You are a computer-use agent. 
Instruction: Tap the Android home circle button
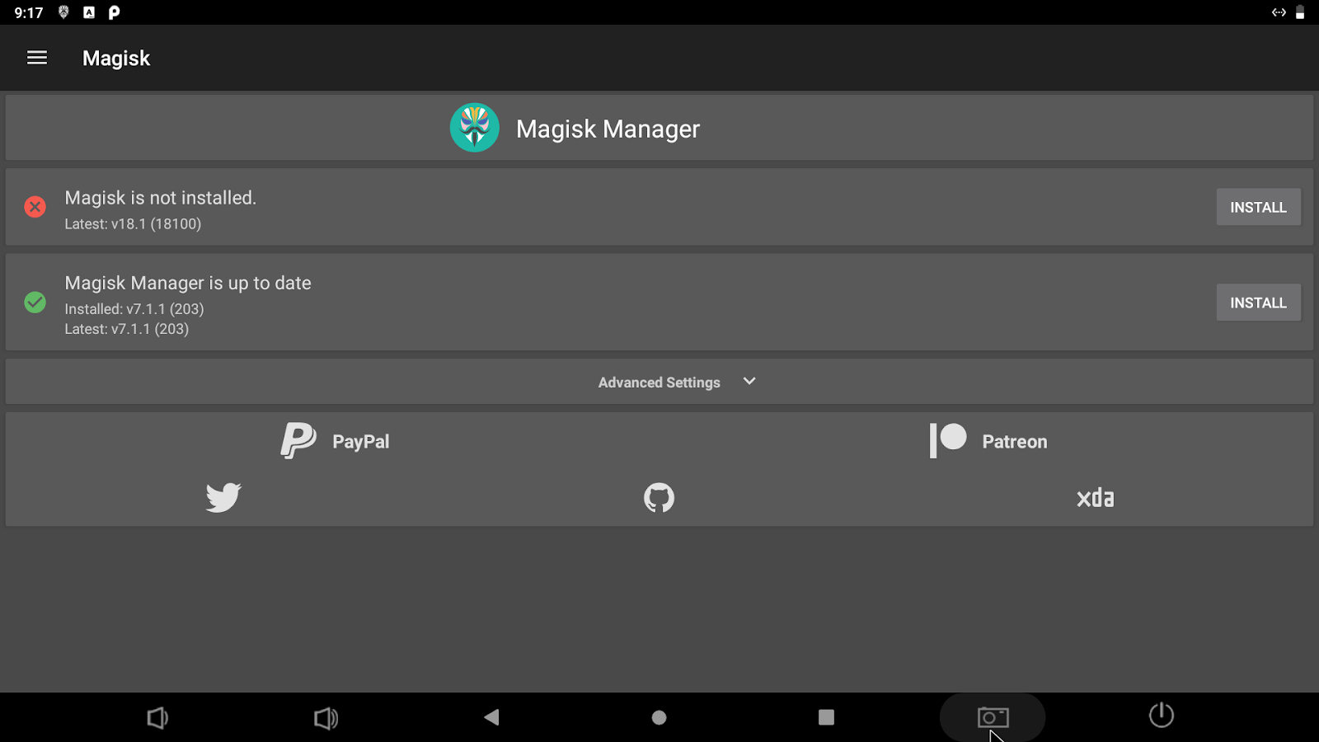click(x=659, y=717)
